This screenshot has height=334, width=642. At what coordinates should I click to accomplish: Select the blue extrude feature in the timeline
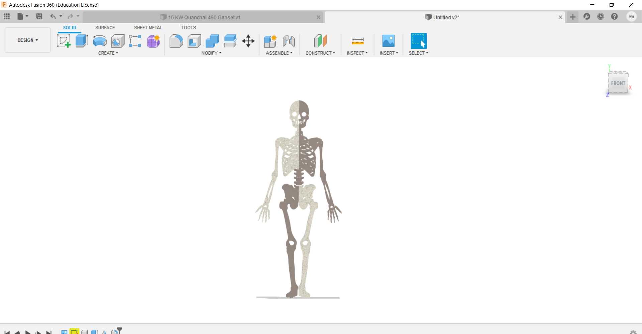pyautogui.click(x=94, y=332)
